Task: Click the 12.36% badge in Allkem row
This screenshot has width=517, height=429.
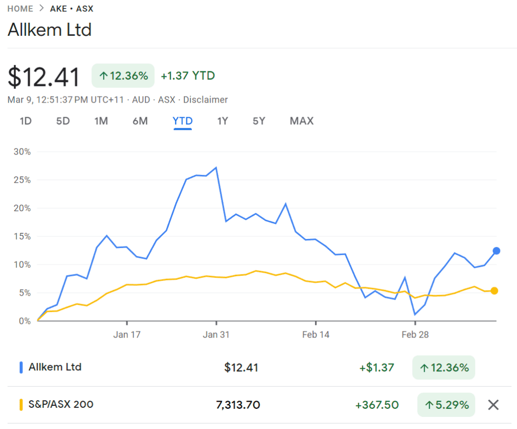Action: point(444,367)
